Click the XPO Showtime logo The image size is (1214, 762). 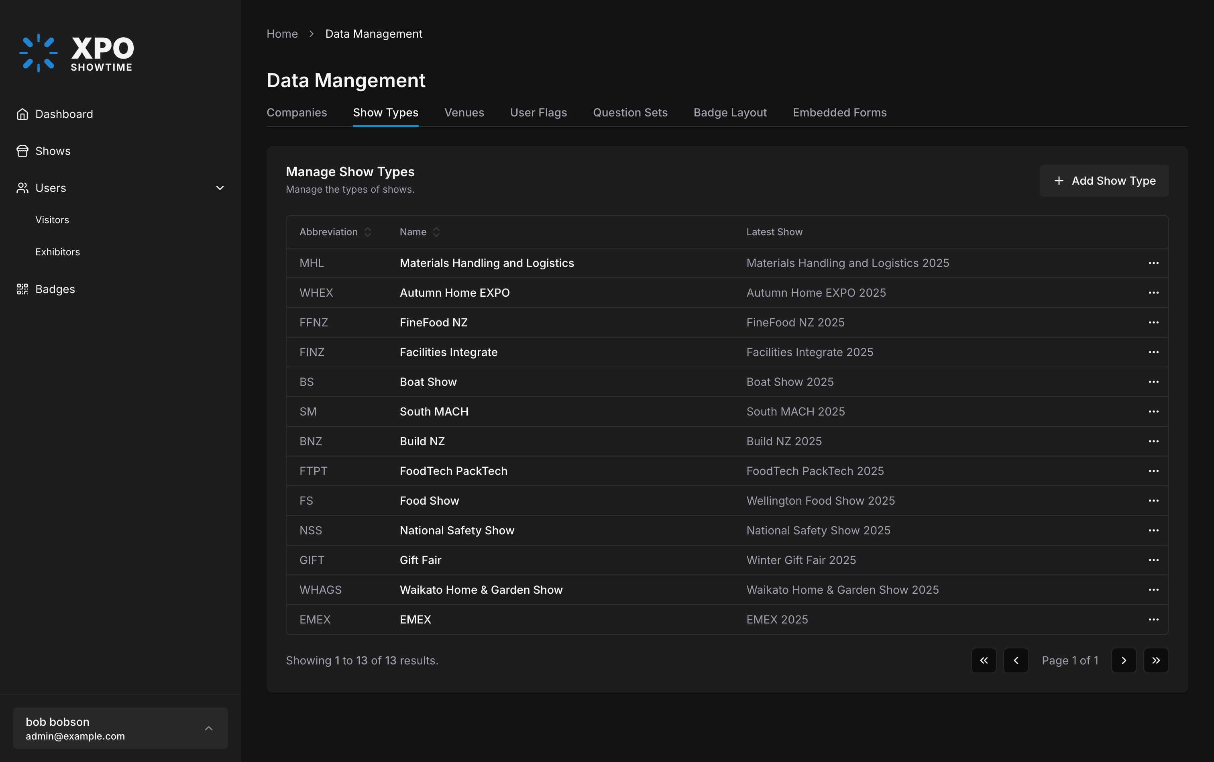click(x=77, y=53)
